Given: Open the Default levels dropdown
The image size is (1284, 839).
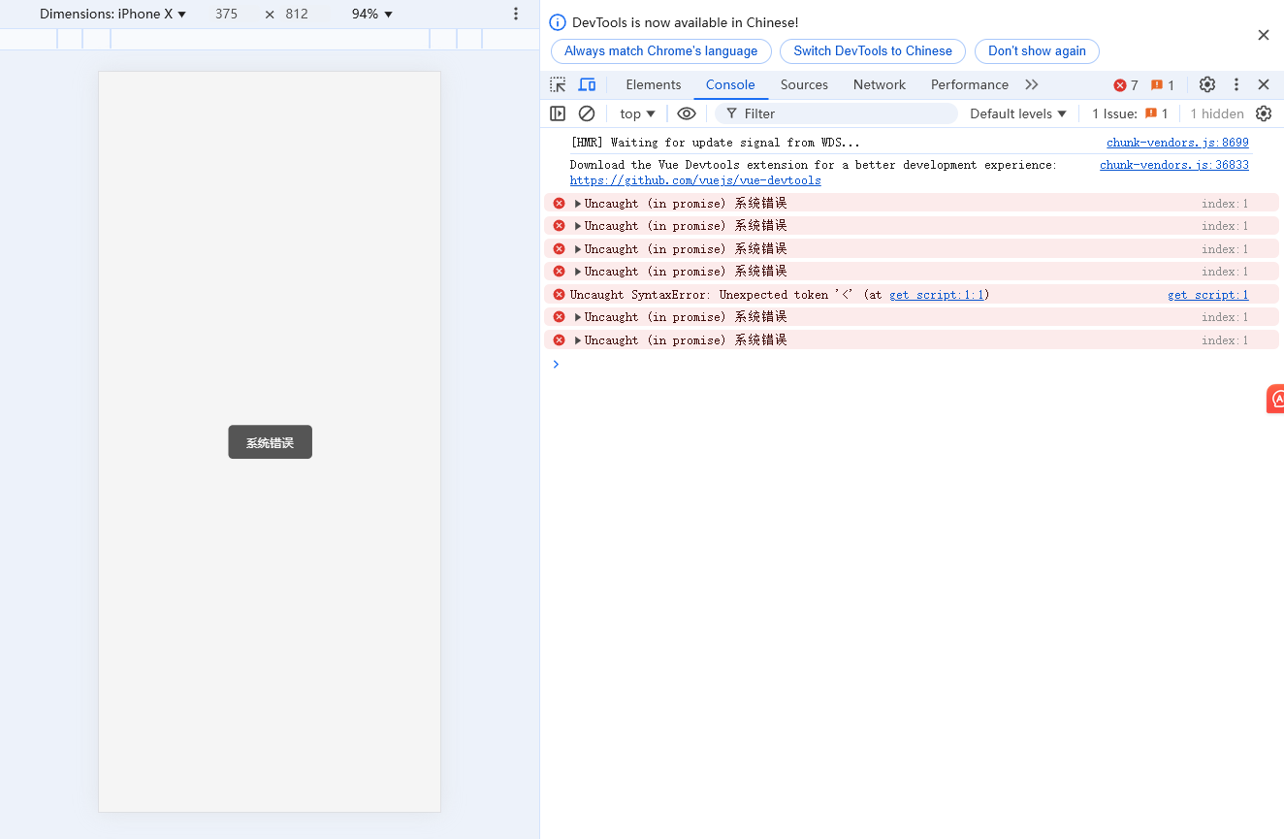Looking at the screenshot, I should coord(1018,113).
